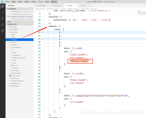Expand the router folder
The width and height of the screenshot is (146, 118).
click(11, 60)
